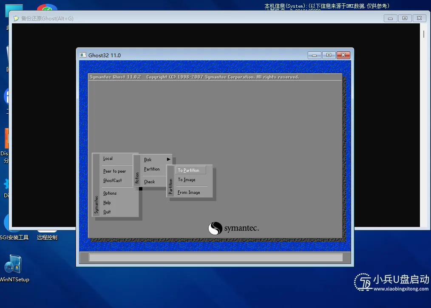431x308 pixels.
Task: Click the Symantec Ghost 11.0.2 copyright header
Action: coord(194,77)
